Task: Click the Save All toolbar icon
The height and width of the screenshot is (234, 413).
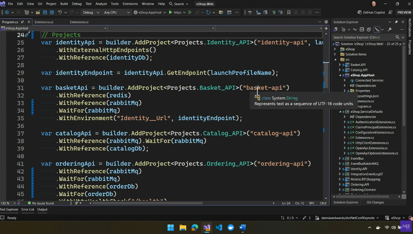Action: (x=52, y=12)
